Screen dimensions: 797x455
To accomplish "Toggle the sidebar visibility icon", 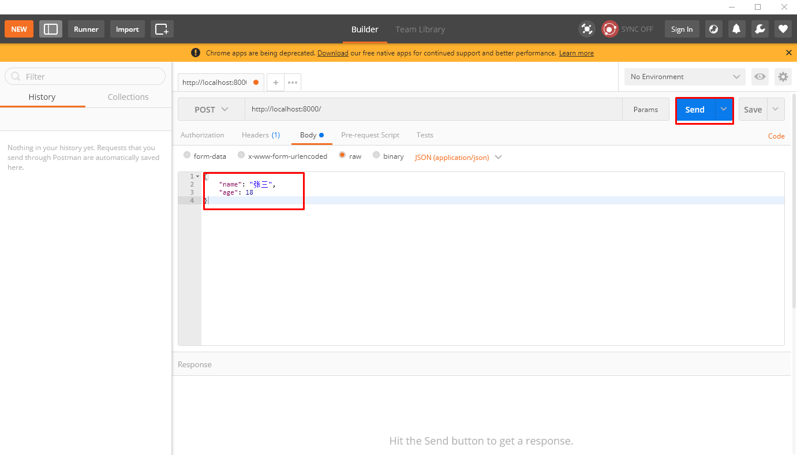I will click(x=51, y=29).
